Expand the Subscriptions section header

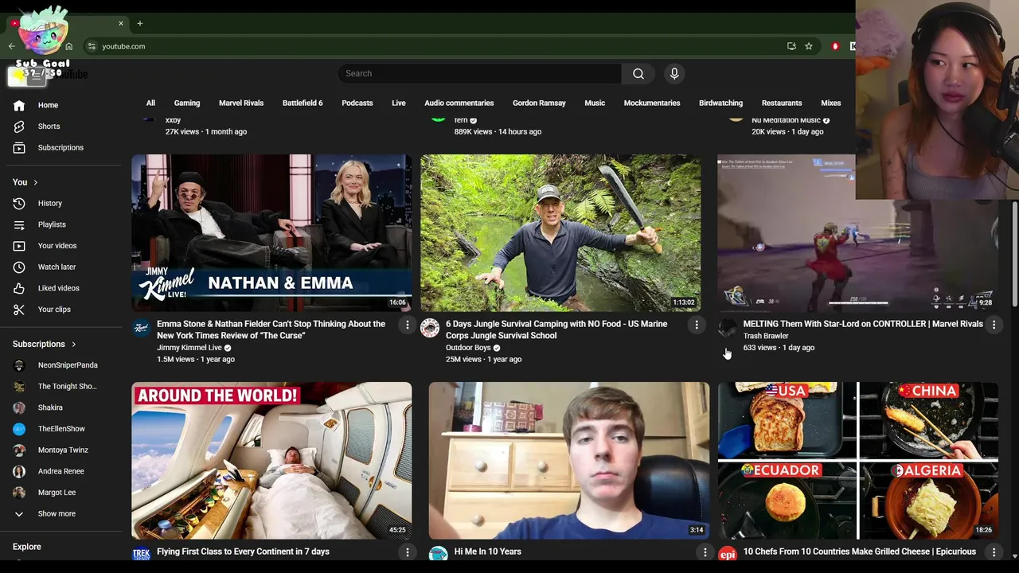pyautogui.click(x=45, y=345)
